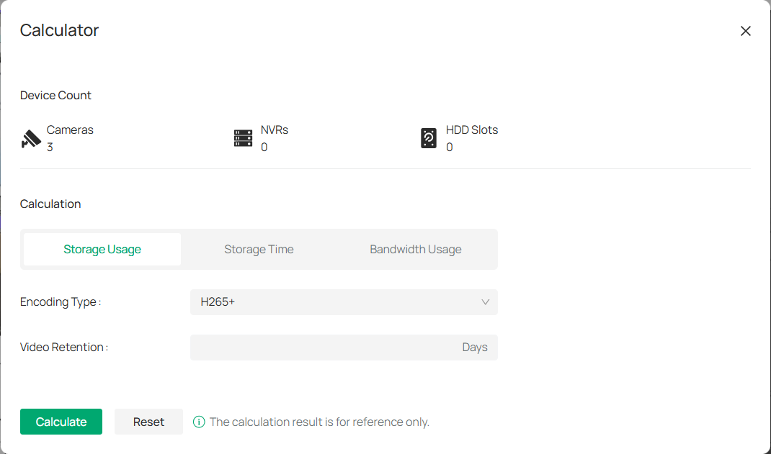The image size is (771, 454).
Task: Focus the Video Retention input field
Action: coord(324,348)
